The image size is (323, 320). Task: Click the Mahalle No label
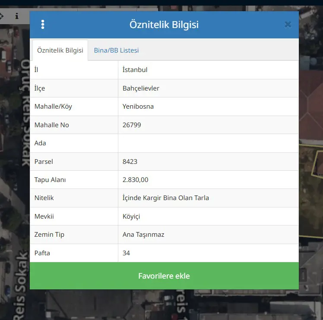(x=52, y=125)
